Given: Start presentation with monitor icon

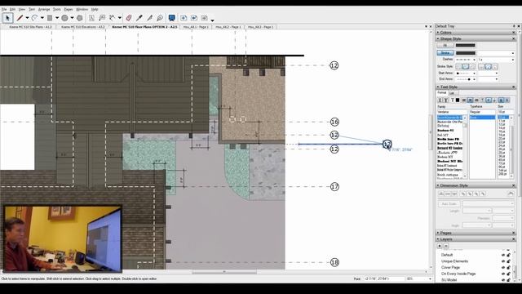Looking at the screenshot, I should point(172,18).
